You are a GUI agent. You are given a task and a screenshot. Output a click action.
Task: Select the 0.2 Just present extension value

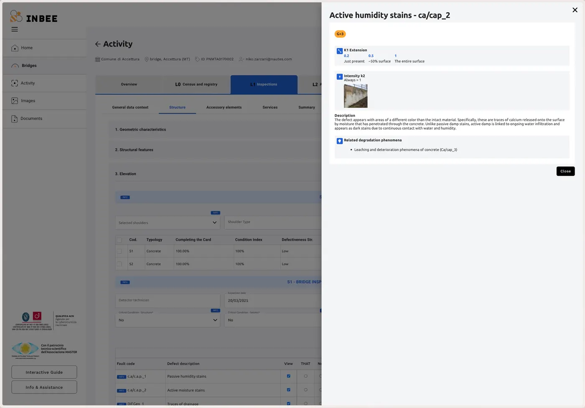pos(354,59)
